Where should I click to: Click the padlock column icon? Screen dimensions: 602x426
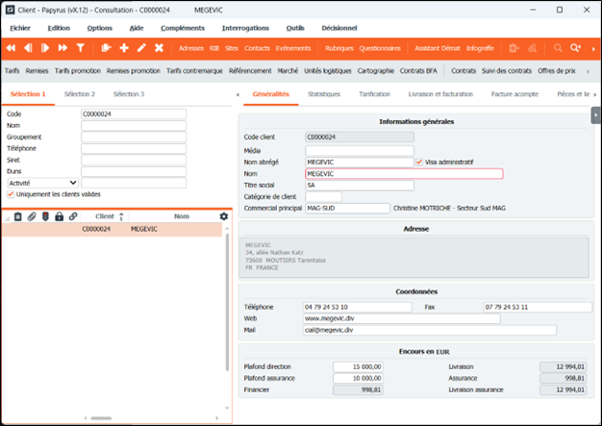[60, 217]
